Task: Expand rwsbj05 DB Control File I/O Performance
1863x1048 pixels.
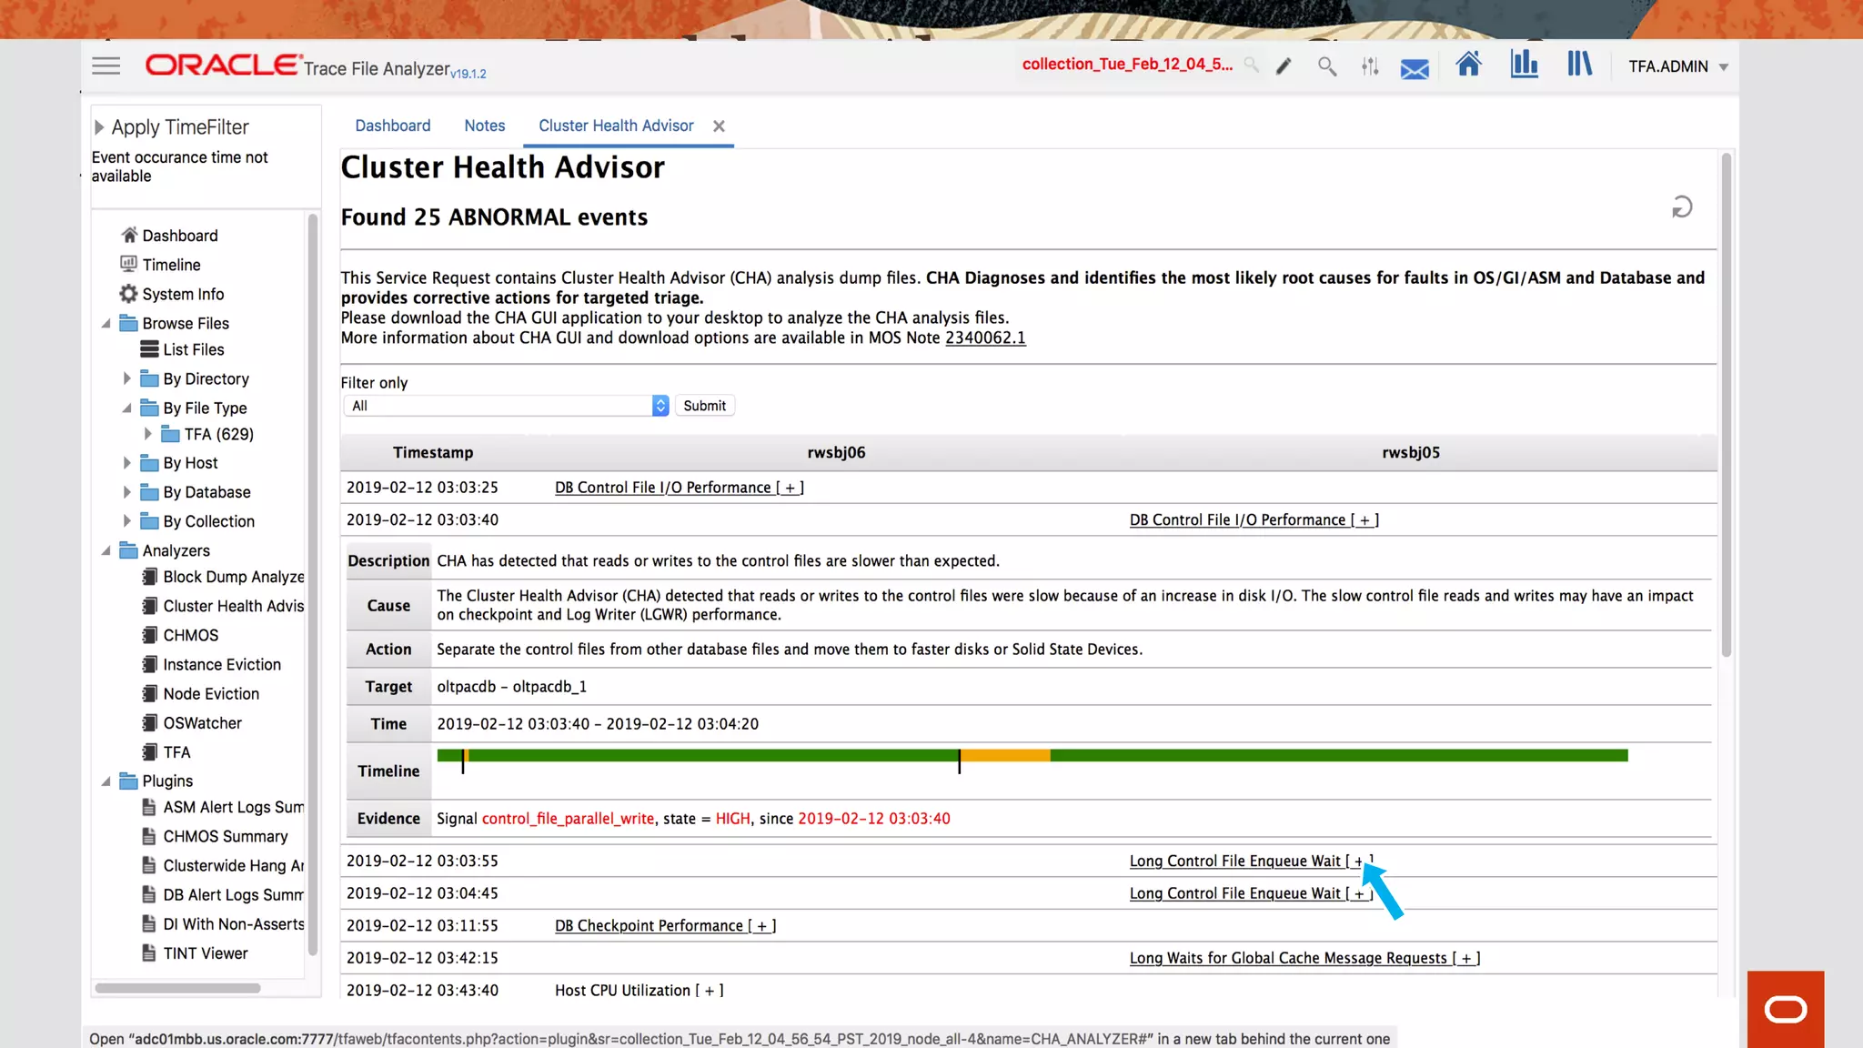Action: coord(1254,520)
